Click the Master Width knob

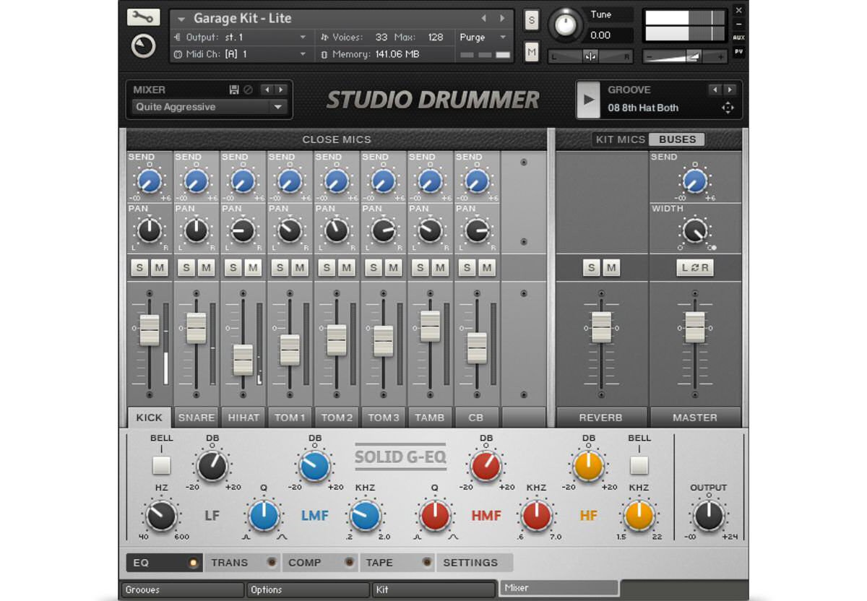(x=694, y=231)
